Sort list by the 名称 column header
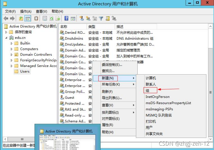The image size is (214, 150). [73, 27]
